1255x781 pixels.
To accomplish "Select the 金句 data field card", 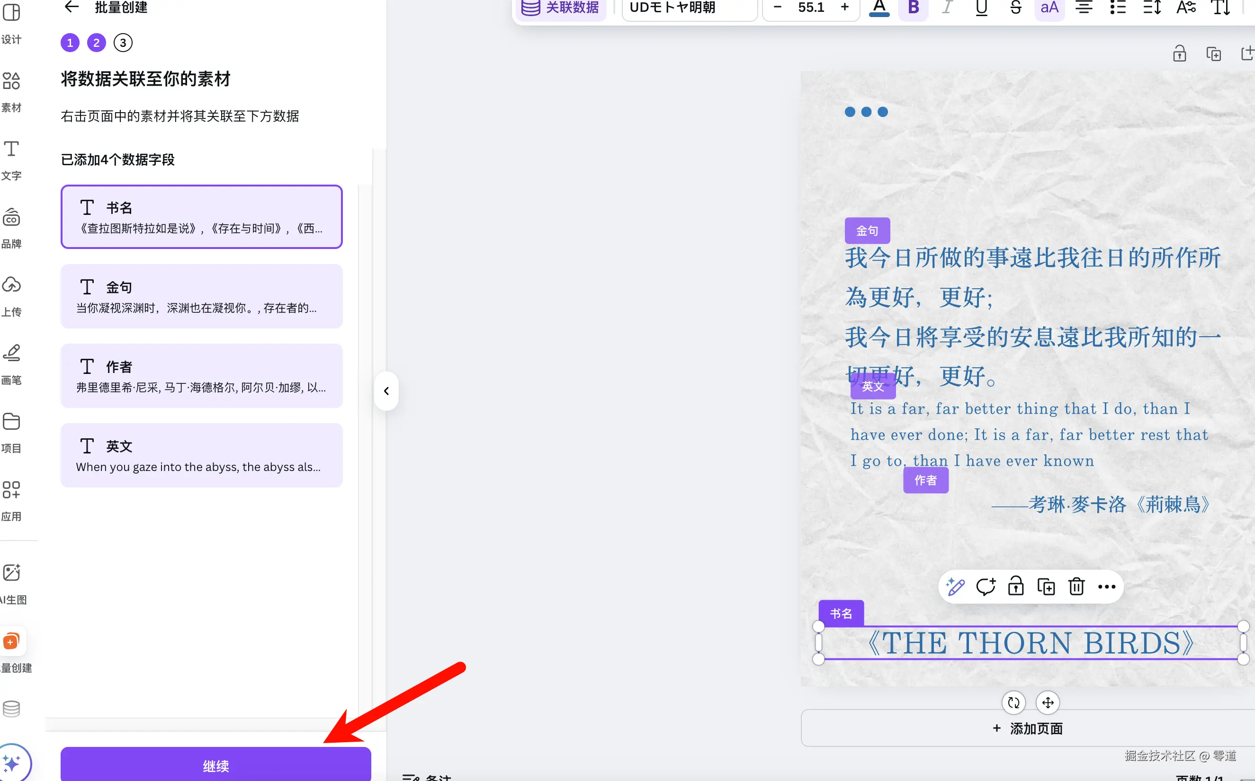I will (201, 296).
